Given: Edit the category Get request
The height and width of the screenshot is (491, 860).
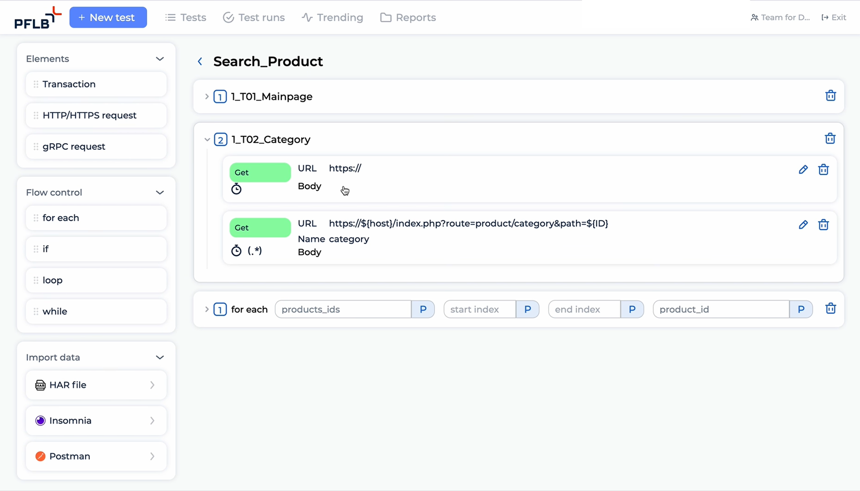Looking at the screenshot, I should (803, 225).
